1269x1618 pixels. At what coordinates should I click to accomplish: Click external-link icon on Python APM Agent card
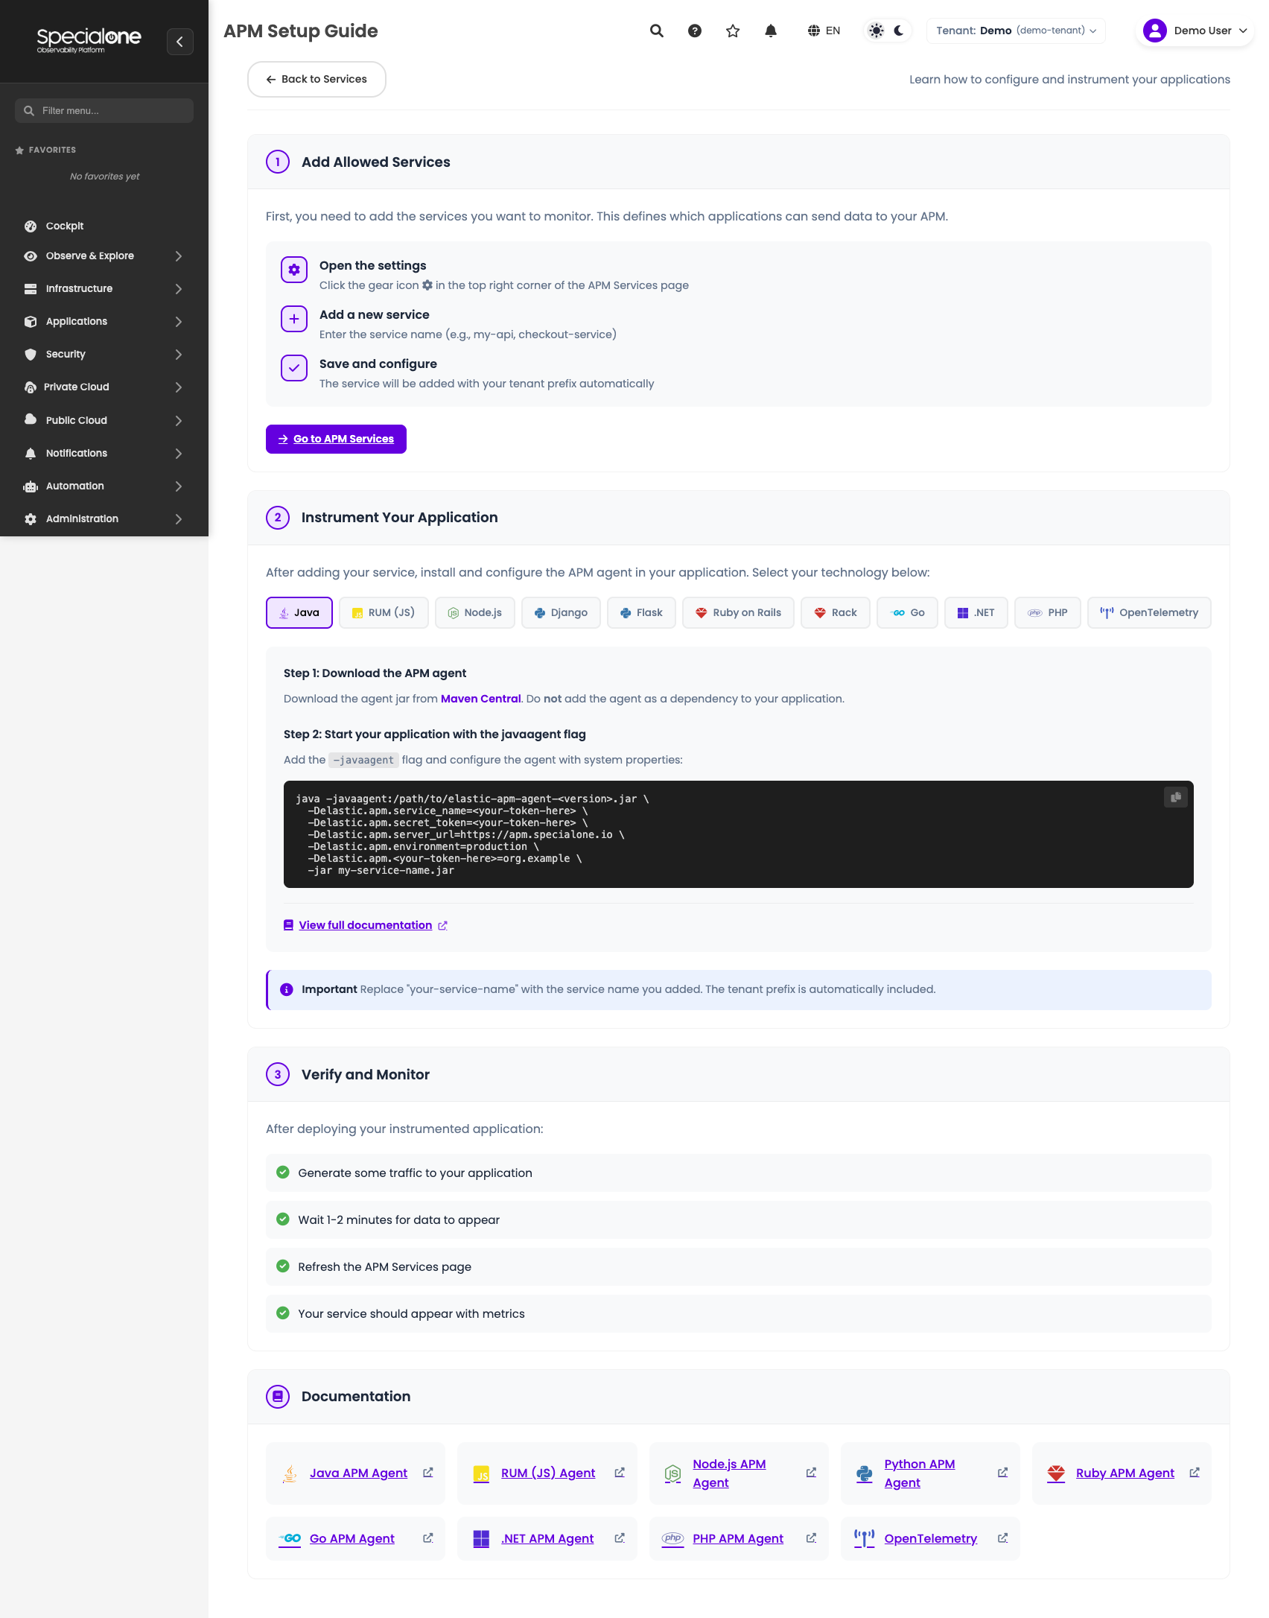pos(1003,1473)
